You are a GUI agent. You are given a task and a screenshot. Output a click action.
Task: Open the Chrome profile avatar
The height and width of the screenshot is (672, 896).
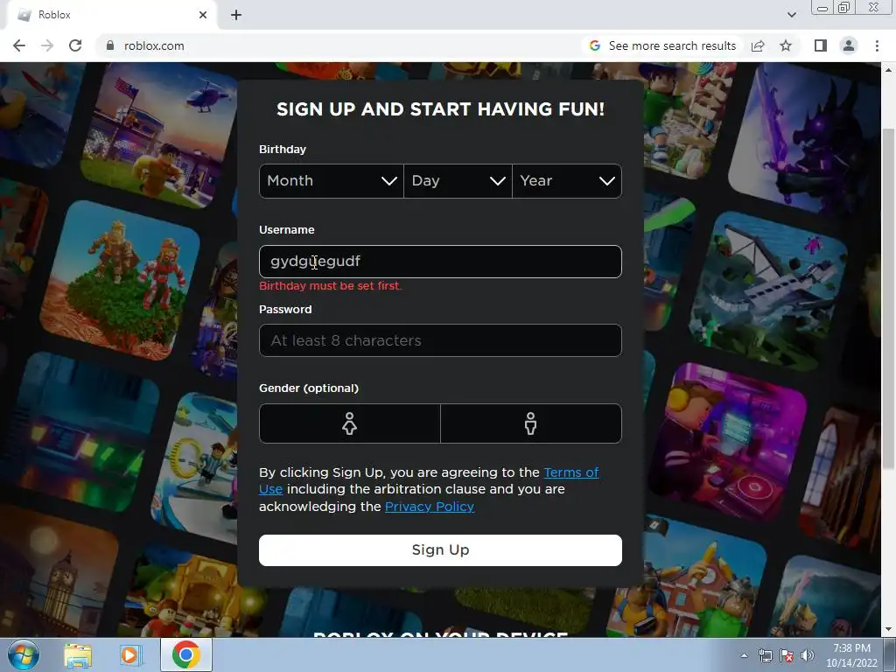849,45
